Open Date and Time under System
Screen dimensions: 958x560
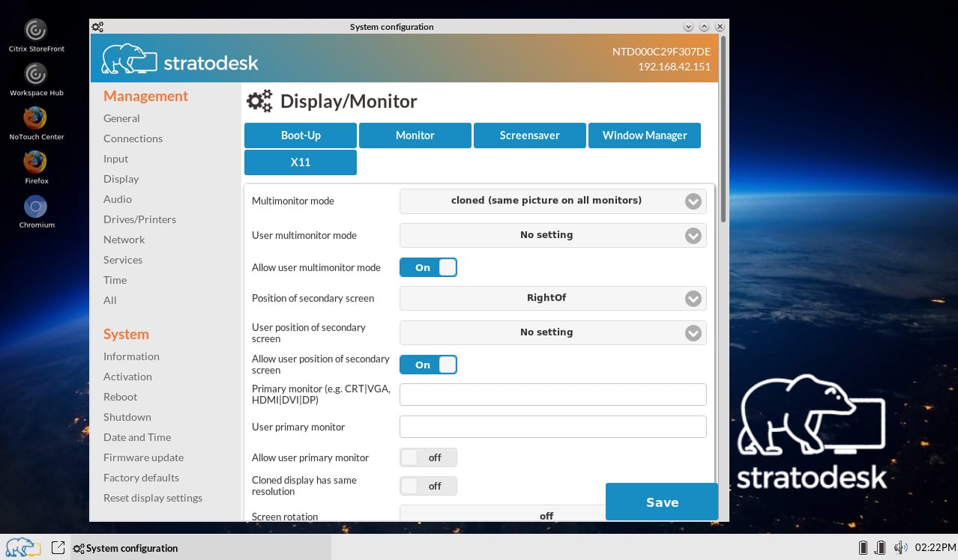(137, 437)
